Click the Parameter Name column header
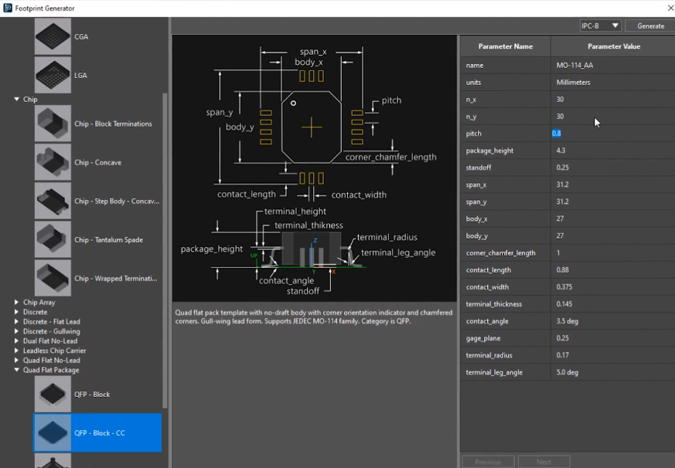Viewport: 675px width, 468px height. pos(505,46)
